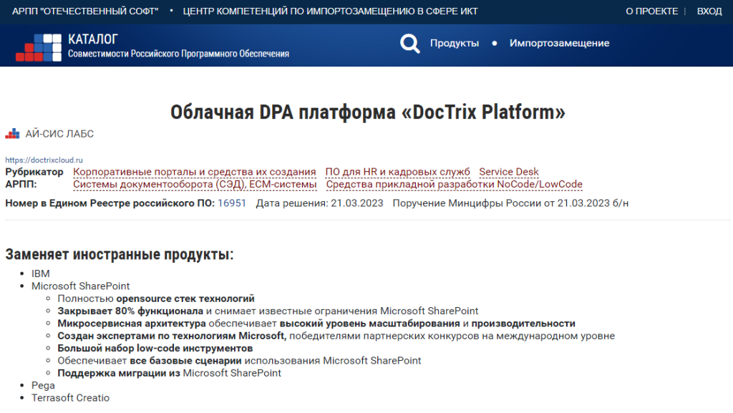
Task: Click Поручение Минцифры России text
Action: pos(510,203)
